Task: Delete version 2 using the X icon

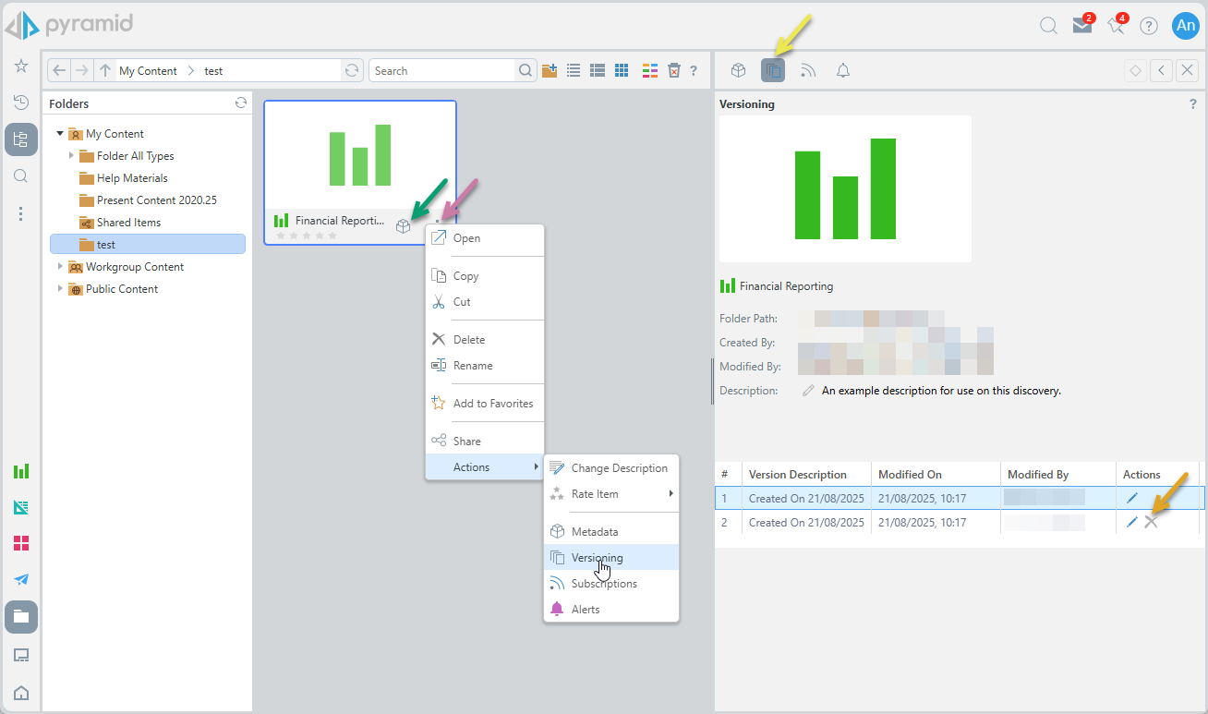Action: [1151, 522]
